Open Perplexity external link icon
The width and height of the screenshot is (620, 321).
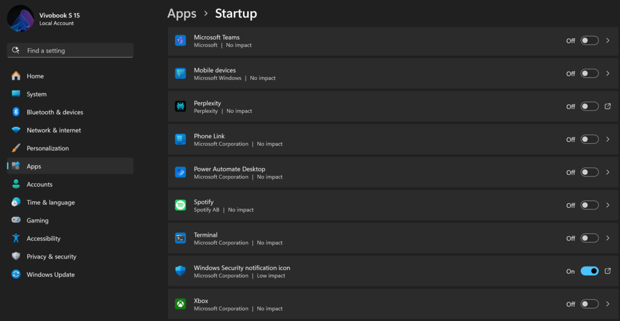[x=608, y=107]
